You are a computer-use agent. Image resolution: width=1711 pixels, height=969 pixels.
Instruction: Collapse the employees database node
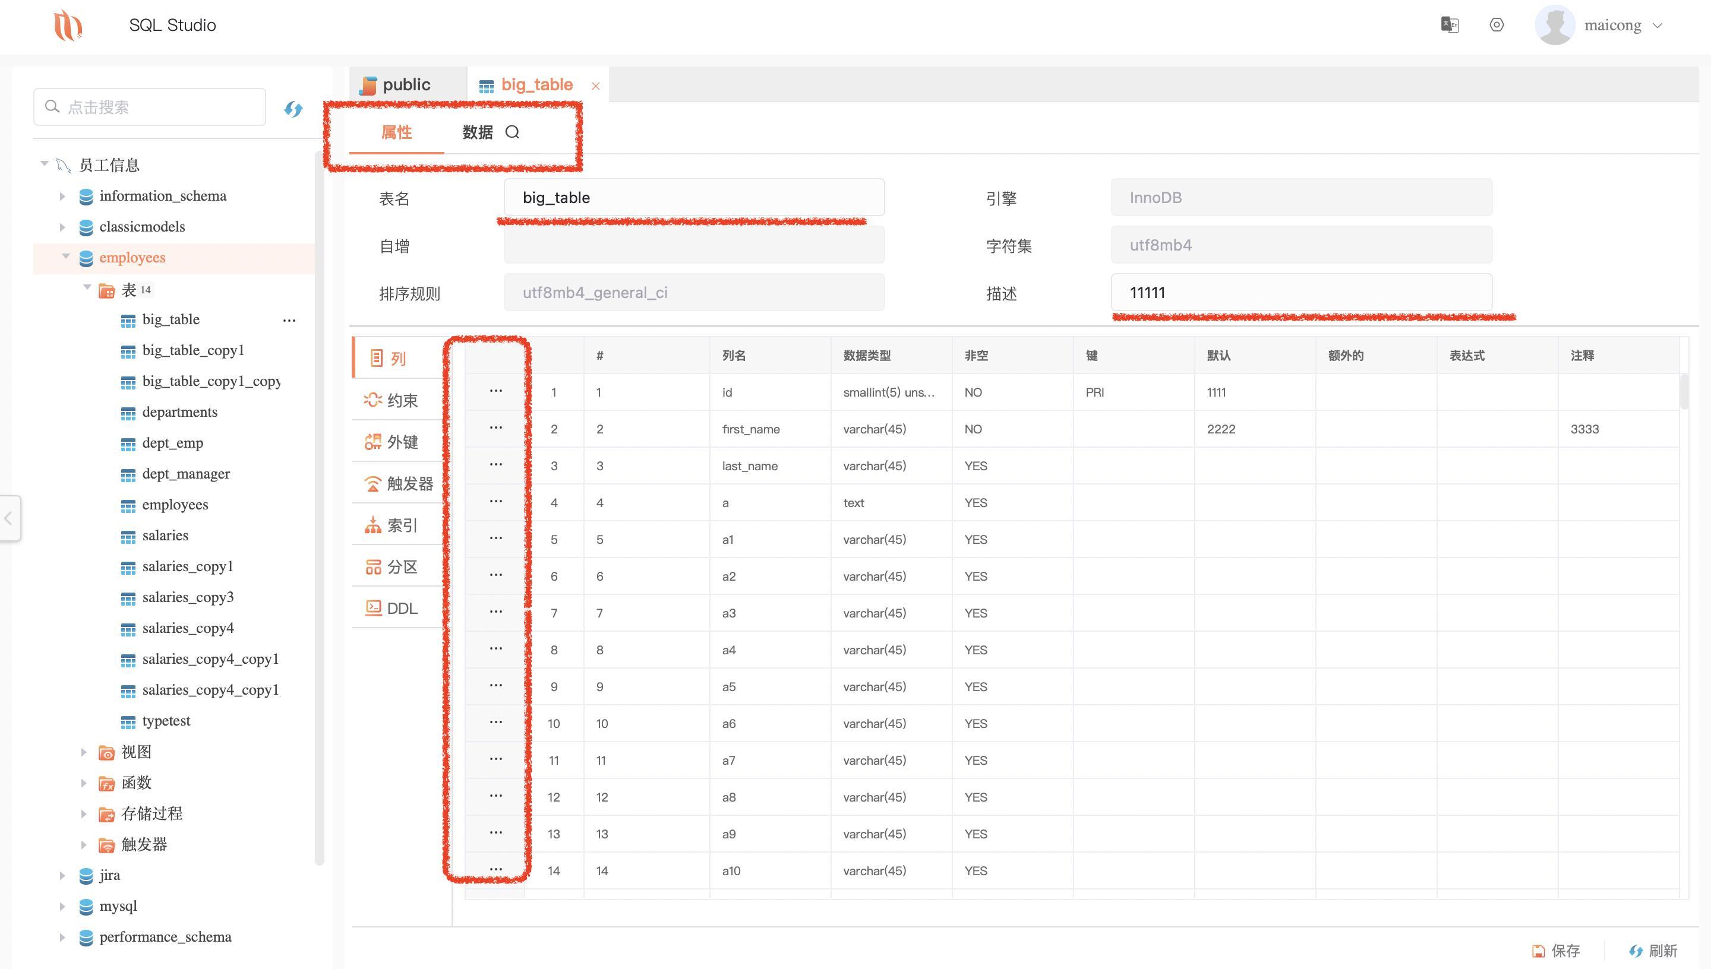[66, 257]
